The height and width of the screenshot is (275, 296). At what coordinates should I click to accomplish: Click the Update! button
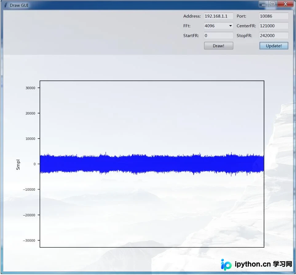274,46
